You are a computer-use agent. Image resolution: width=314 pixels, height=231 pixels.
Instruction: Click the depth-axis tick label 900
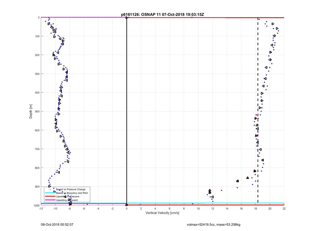(37, 187)
